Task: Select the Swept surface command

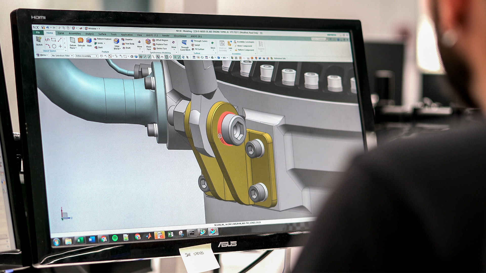Action: pos(196,45)
